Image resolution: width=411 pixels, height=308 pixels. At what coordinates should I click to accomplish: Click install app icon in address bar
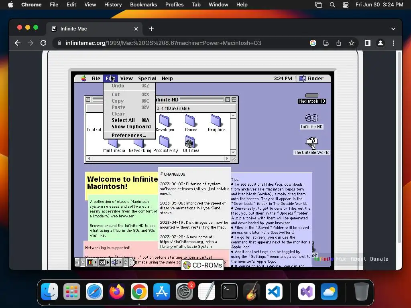click(326, 43)
